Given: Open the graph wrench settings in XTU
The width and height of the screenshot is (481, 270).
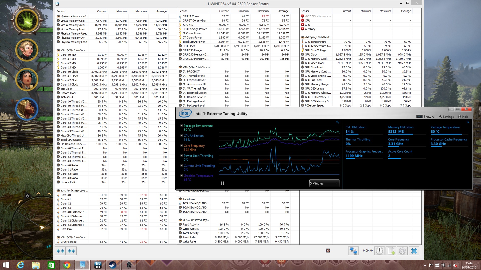Looking at the screenshot, I should tap(337, 122).
